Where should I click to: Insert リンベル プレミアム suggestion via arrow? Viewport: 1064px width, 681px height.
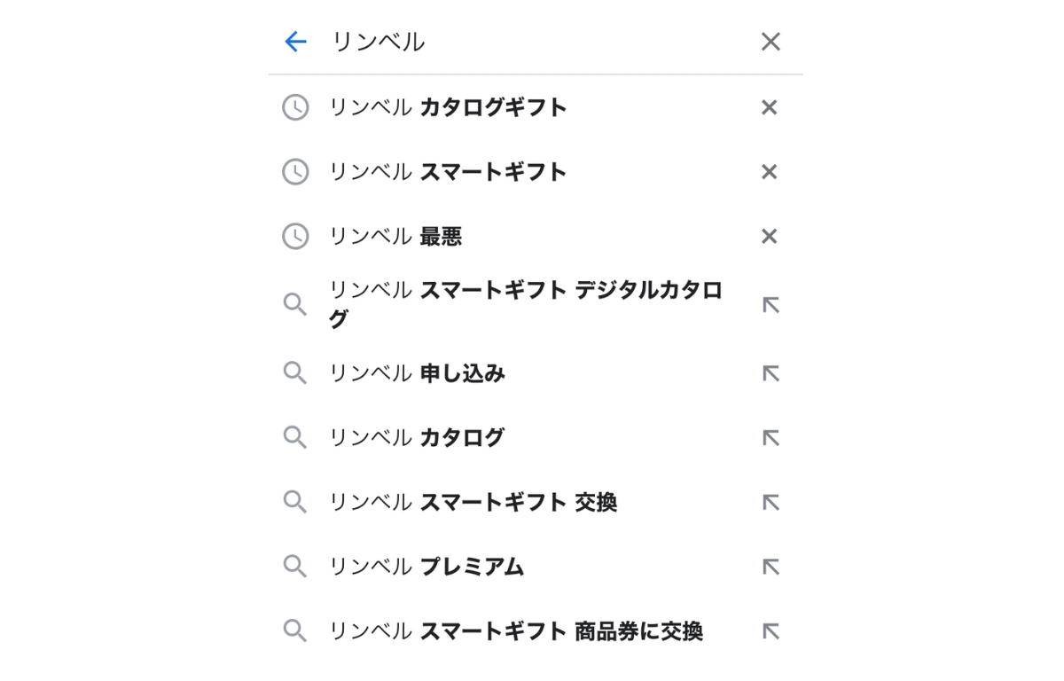(771, 567)
